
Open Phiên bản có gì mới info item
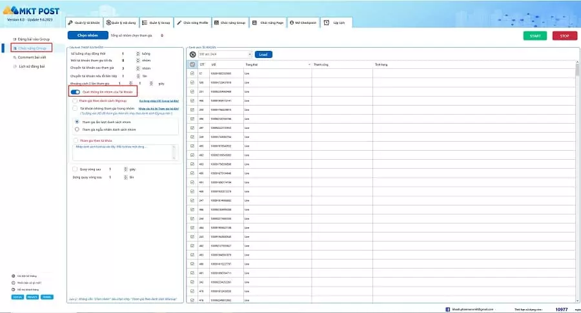(26, 283)
